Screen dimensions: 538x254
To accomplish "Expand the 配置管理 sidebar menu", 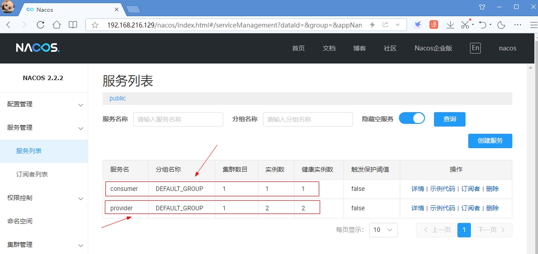I will (44, 104).
